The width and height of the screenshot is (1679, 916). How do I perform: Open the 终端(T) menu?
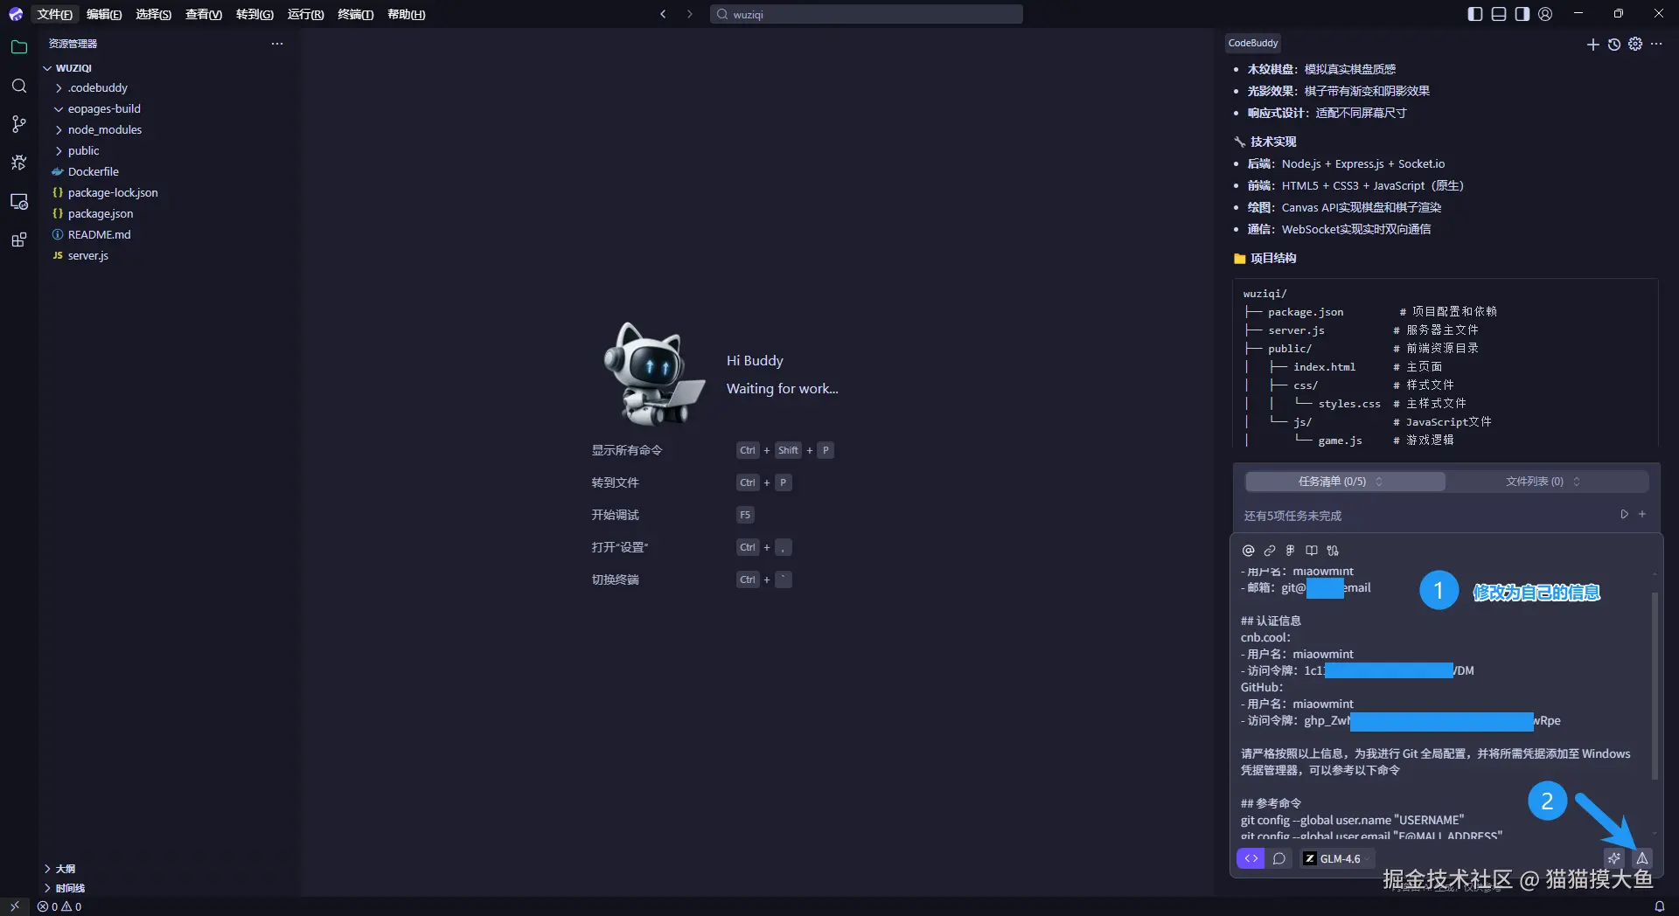coord(355,14)
